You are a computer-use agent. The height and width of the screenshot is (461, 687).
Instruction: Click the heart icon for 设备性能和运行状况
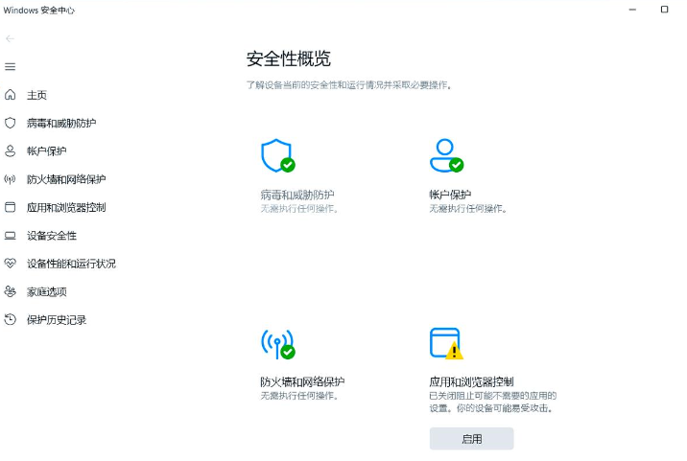11,264
